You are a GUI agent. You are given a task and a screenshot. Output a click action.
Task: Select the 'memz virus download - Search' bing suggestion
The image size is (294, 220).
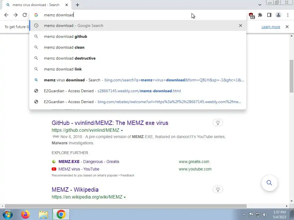(138, 80)
